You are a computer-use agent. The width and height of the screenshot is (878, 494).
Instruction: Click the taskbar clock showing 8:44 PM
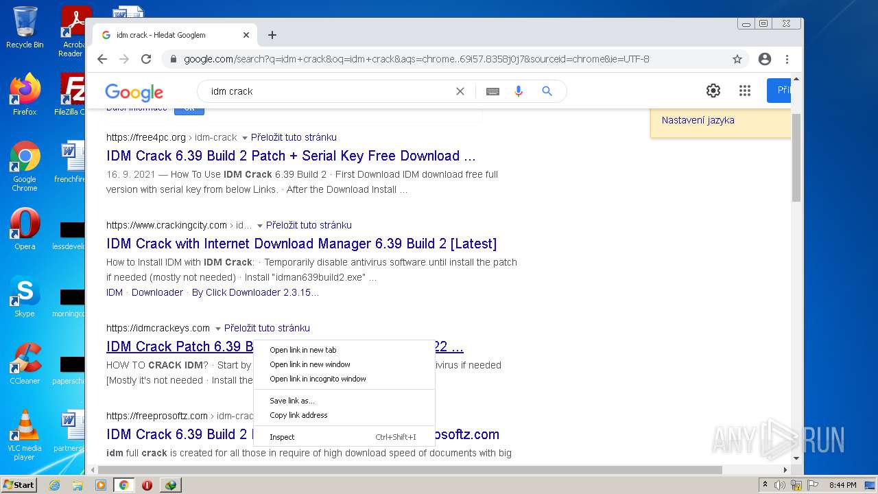pos(842,485)
